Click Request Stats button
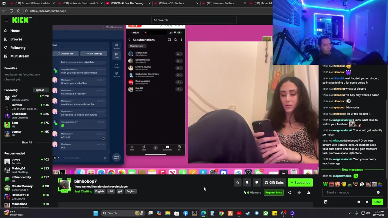This screenshot has height=218, width=388. point(273,193)
